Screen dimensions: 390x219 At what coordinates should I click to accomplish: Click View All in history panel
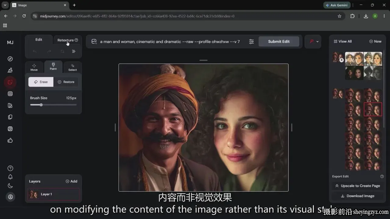coord(343,41)
